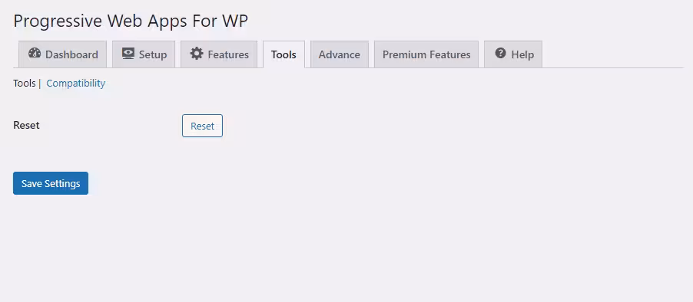Switch to the Setup tab label
Viewport: 693px width, 302px height.
pyautogui.click(x=153, y=54)
